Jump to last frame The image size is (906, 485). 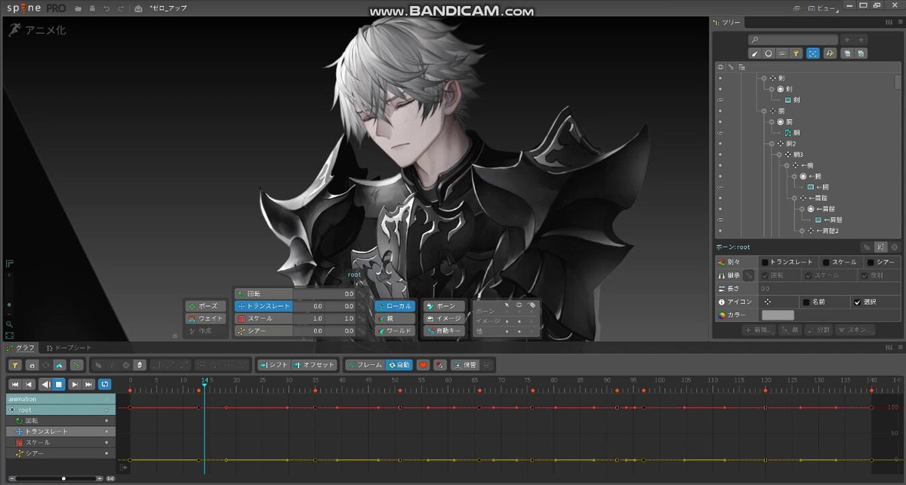(x=89, y=384)
